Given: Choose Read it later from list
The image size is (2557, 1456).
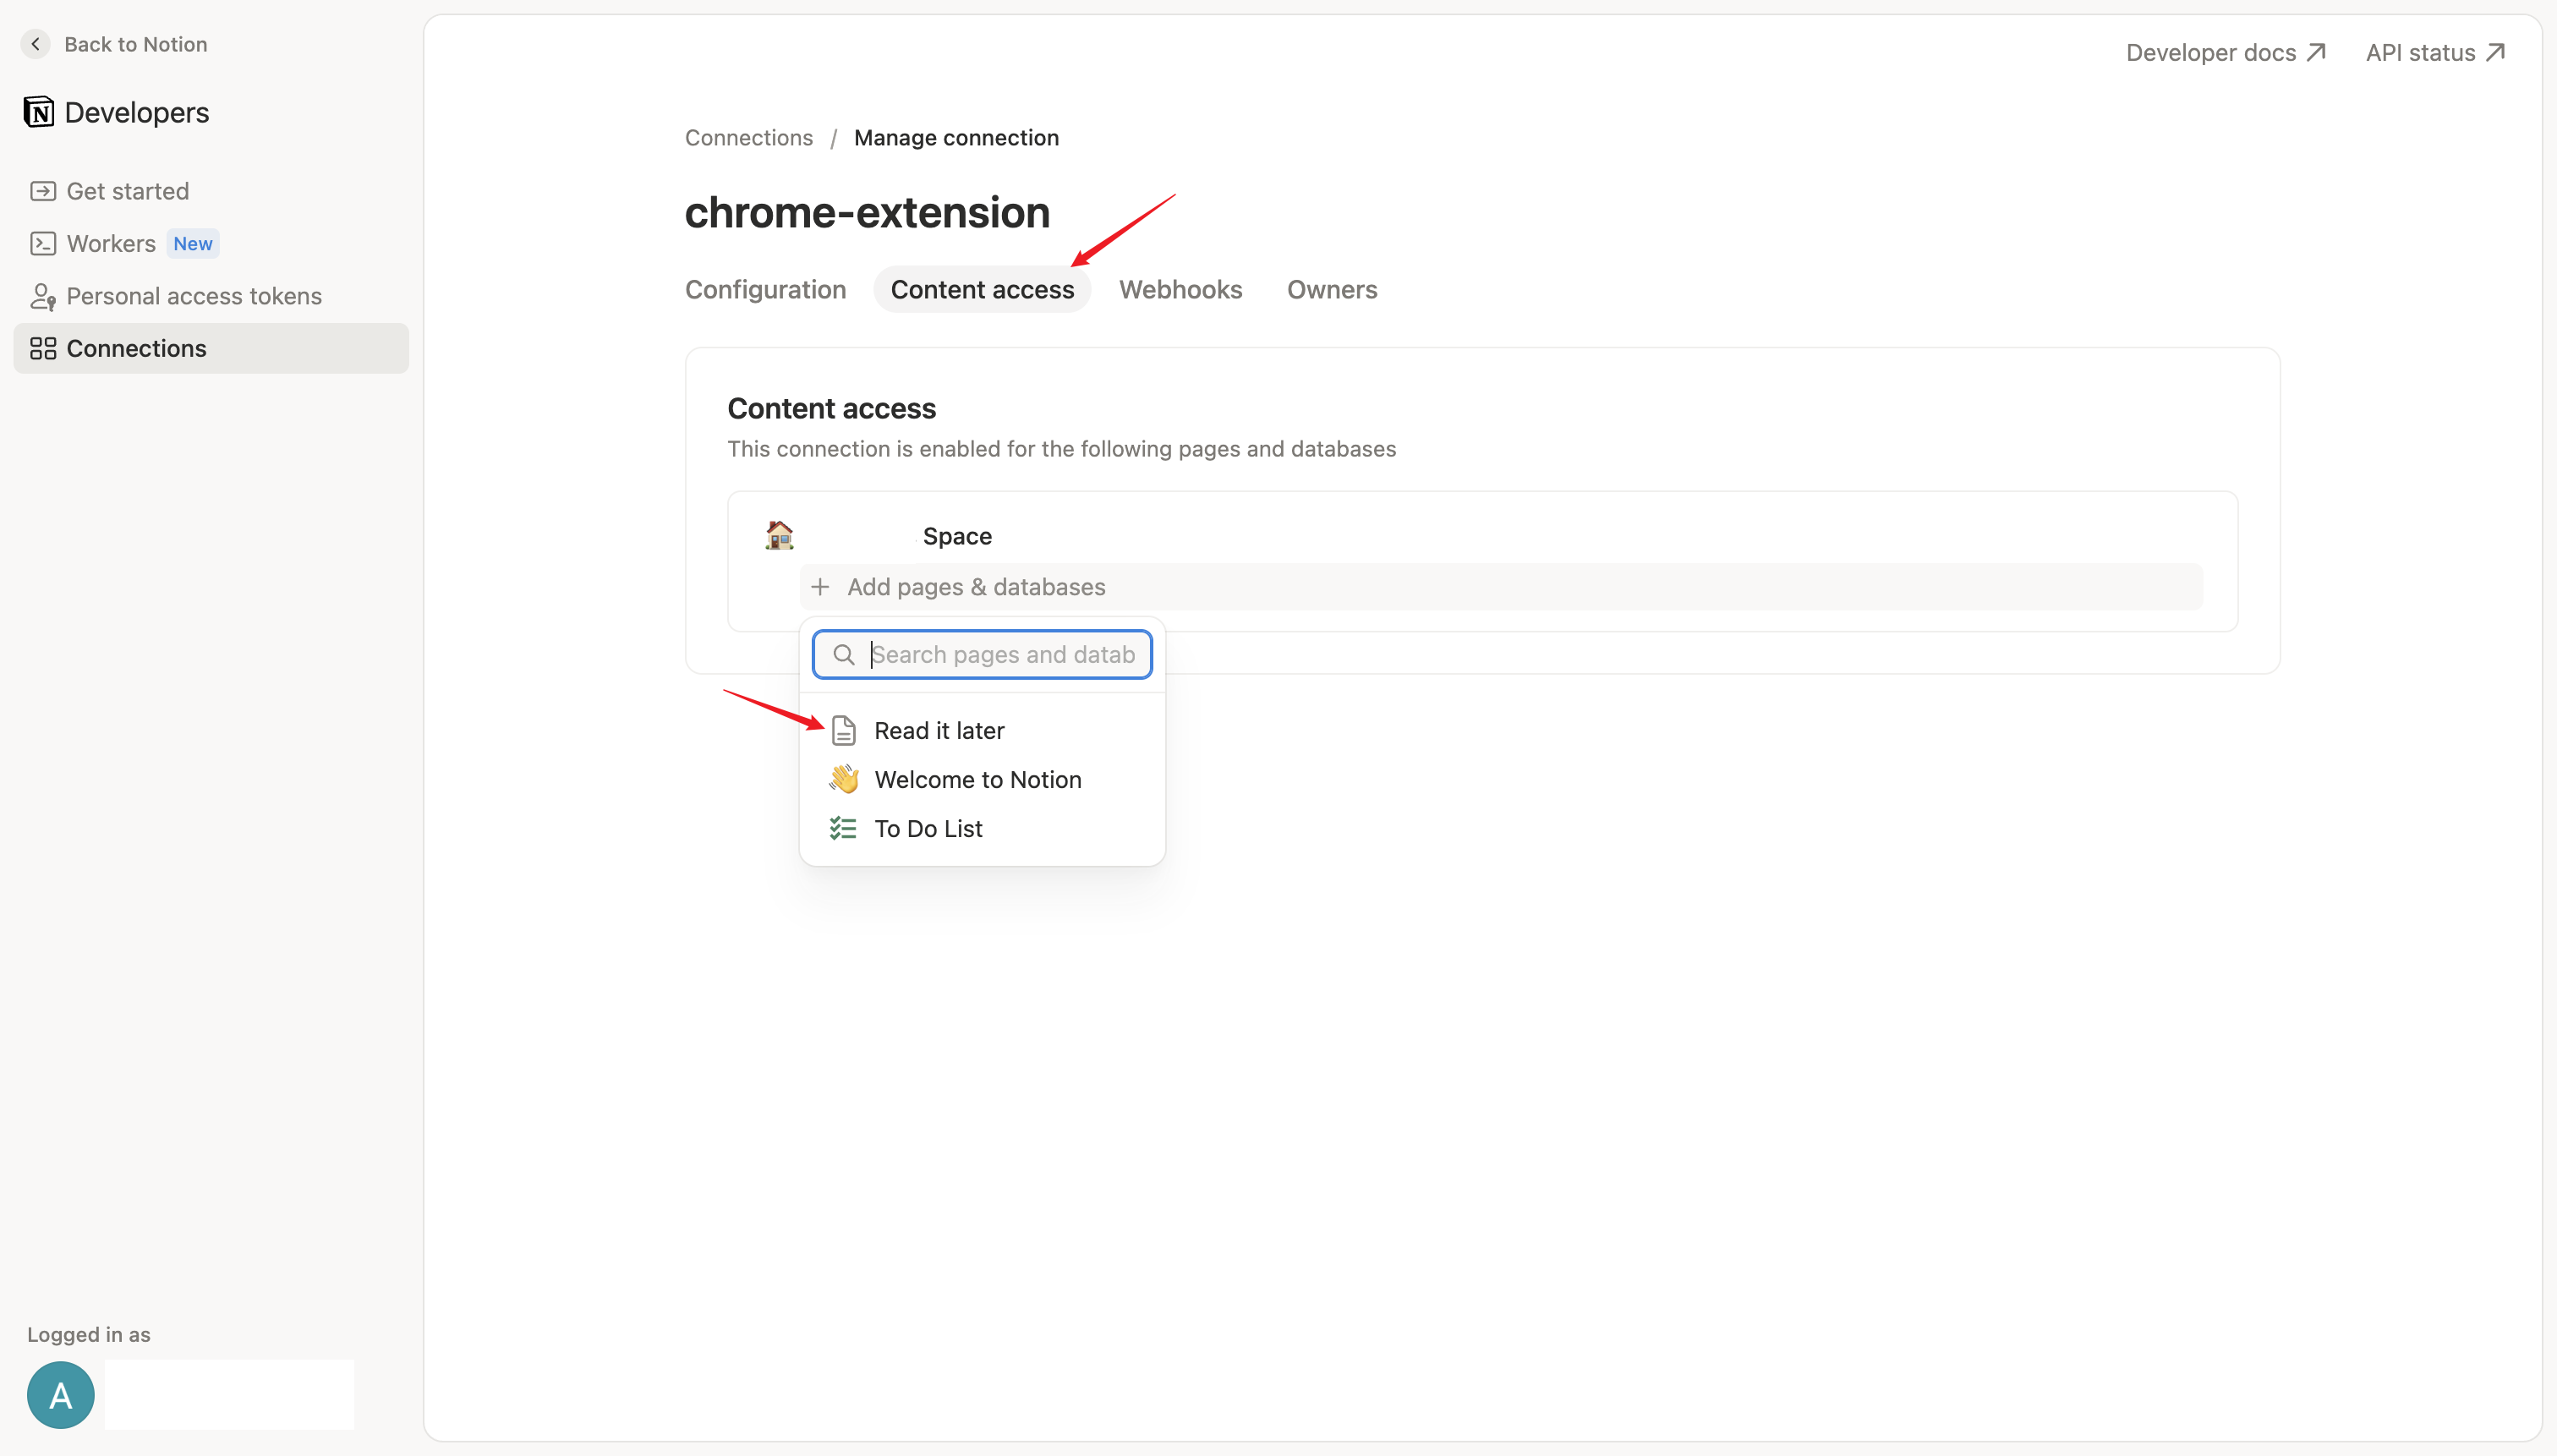Looking at the screenshot, I should pyautogui.click(x=982, y=731).
